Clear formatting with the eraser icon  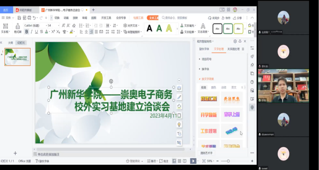click(x=74, y=25)
